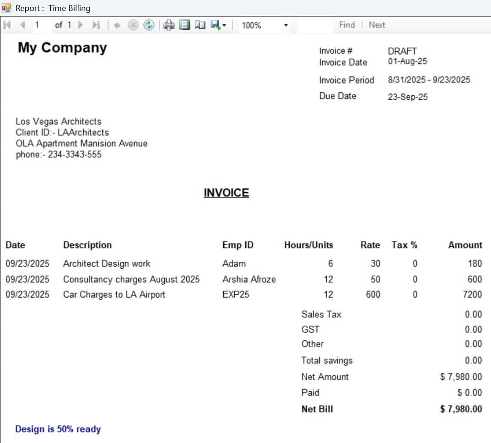Viewport: 491px width, 443px height.
Task: Click the INVOICE heading
Action: (226, 193)
